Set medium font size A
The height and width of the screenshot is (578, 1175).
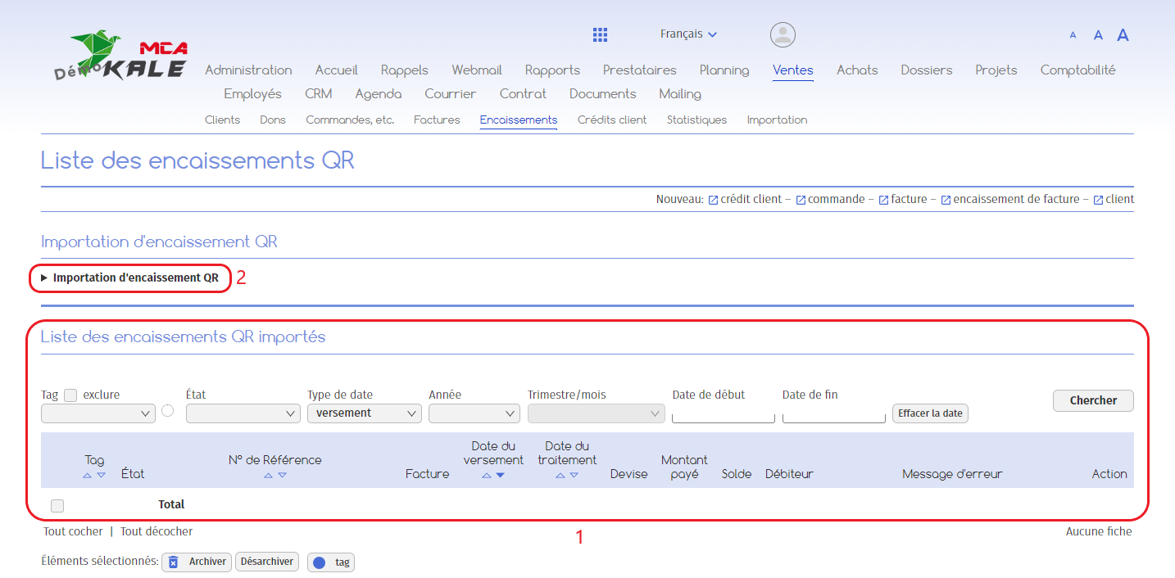1098,35
